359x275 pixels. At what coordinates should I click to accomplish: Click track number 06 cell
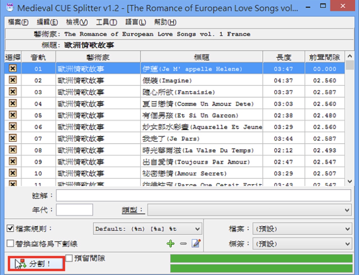click(38, 127)
